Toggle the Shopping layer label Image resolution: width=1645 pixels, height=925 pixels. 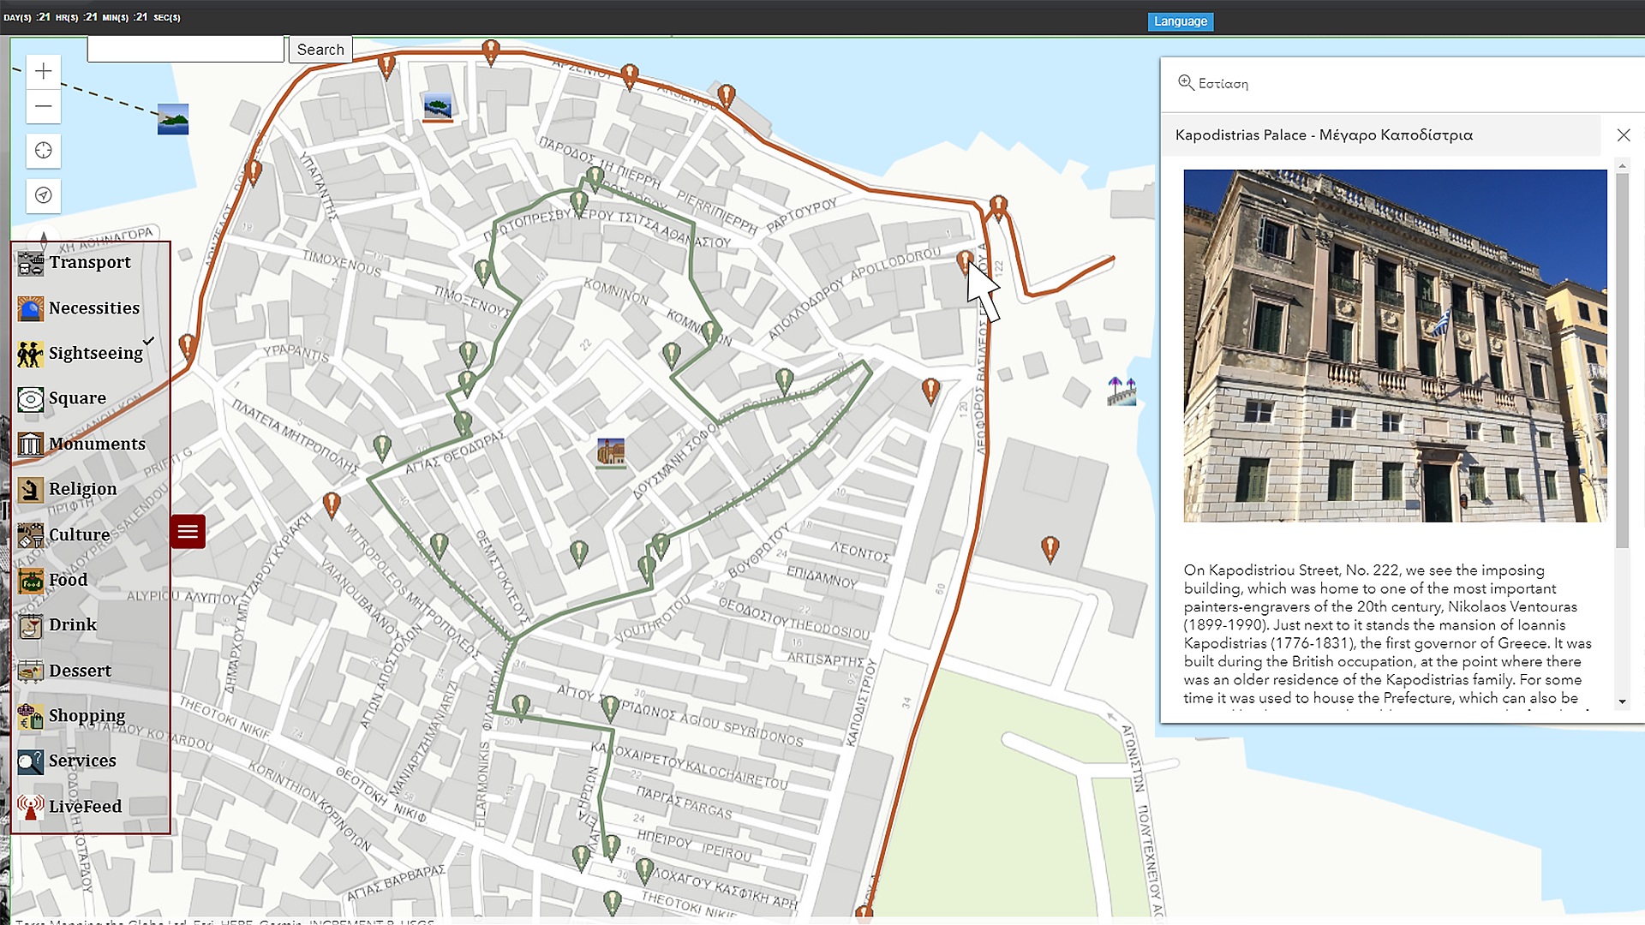pyautogui.click(x=87, y=716)
